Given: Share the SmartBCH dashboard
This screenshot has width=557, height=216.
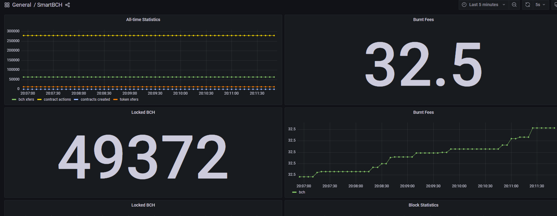Looking at the screenshot, I should (67, 5).
